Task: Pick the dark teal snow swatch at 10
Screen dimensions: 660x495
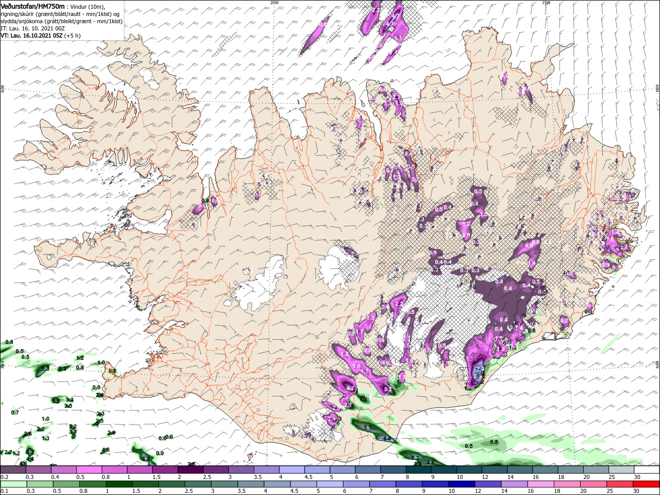Action: (470, 470)
